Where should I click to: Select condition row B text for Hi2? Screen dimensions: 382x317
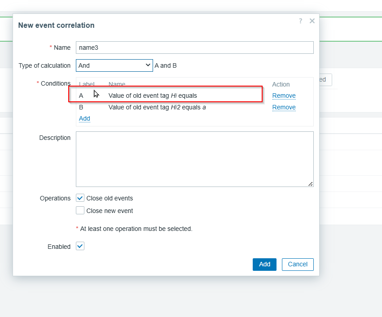pyautogui.click(x=157, y=107)
